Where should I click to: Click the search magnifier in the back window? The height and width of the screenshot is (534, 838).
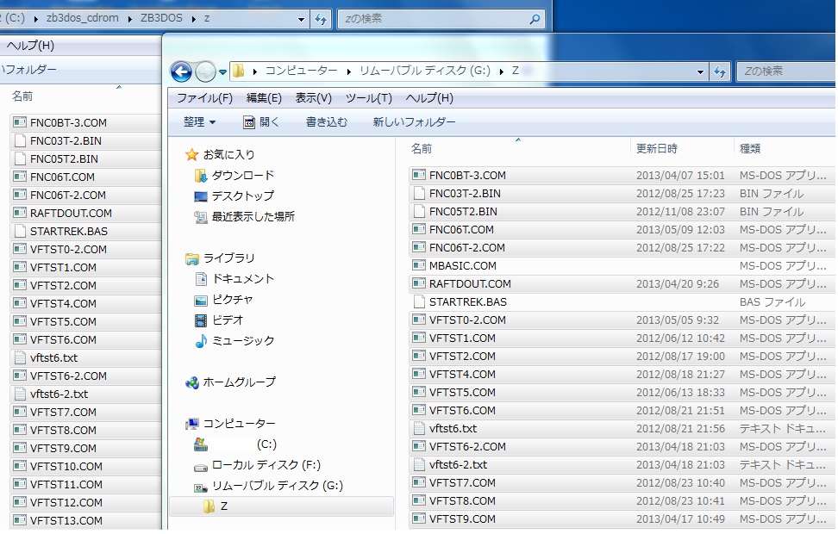[535, 19]
